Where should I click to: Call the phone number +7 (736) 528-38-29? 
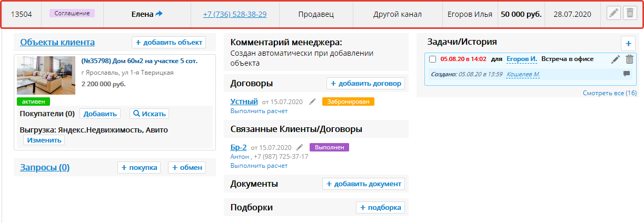pos(234,14)
